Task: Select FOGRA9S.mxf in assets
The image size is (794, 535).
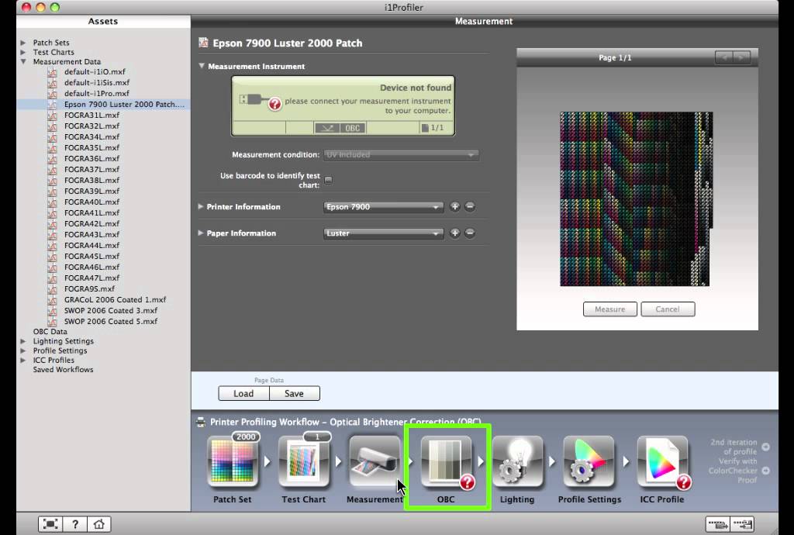Action: (x=89, y=288)
